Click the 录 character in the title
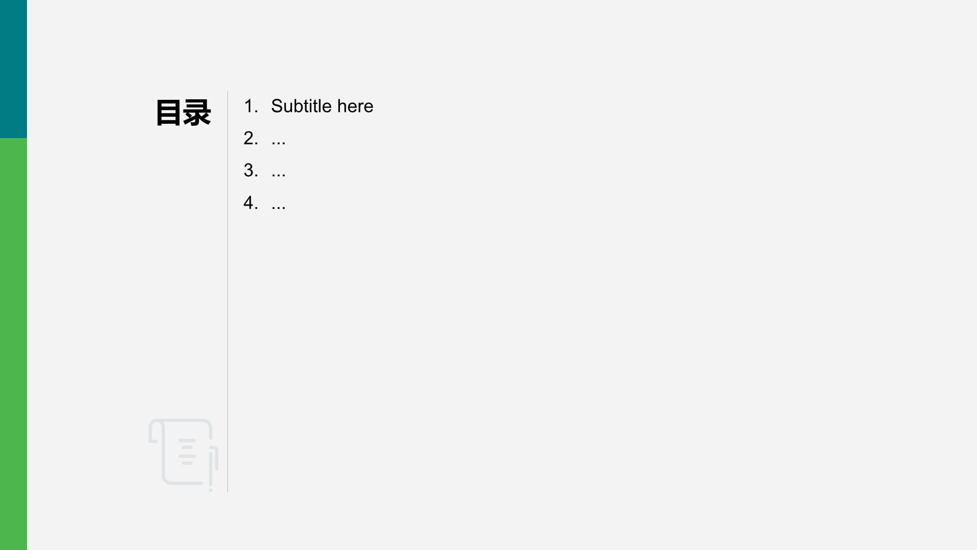 point(197,113)
